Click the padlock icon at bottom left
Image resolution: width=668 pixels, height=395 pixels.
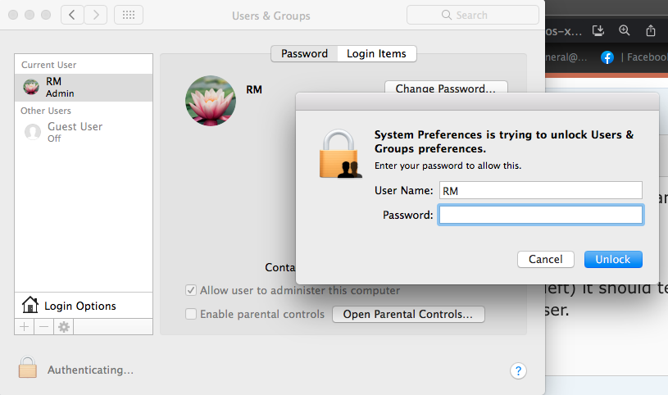[28, 367]
